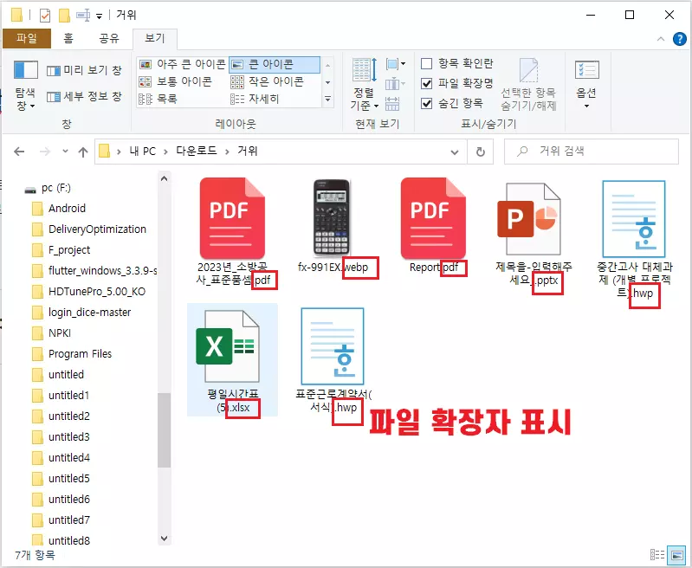692x568 pixels.
Task: Select extra large icons (아주 큰 아이콘) layout
Action: pyautogui.click(x=182, y=64)
